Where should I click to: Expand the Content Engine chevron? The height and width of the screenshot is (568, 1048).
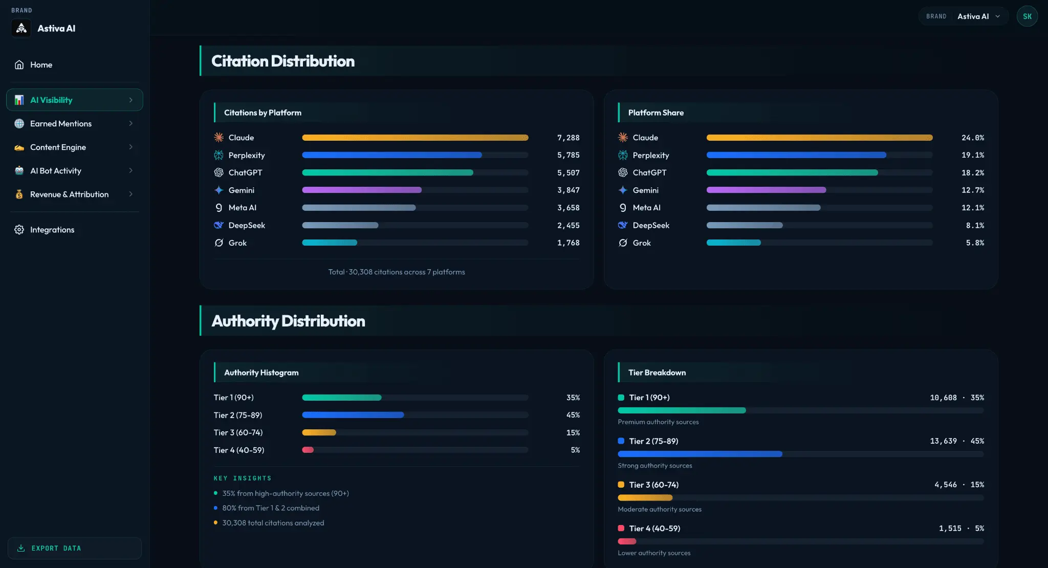coord(131,147)
